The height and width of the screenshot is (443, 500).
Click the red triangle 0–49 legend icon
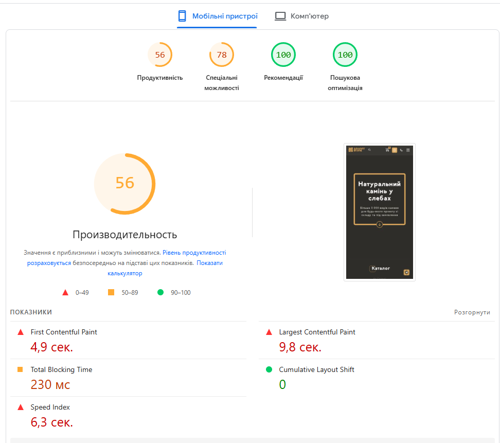point(65,292)
